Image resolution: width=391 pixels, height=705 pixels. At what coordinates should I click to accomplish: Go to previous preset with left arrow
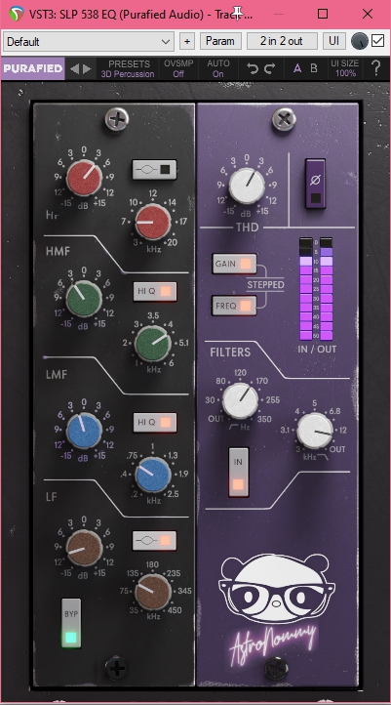(x=75, y=68)
